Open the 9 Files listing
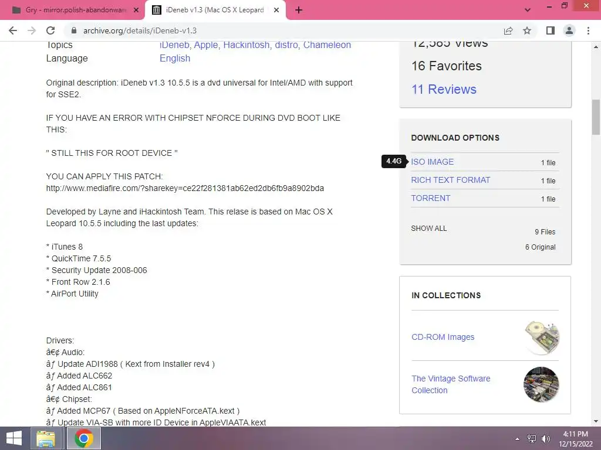The height and width of the screenshot is (450, 601). [545, 232]
